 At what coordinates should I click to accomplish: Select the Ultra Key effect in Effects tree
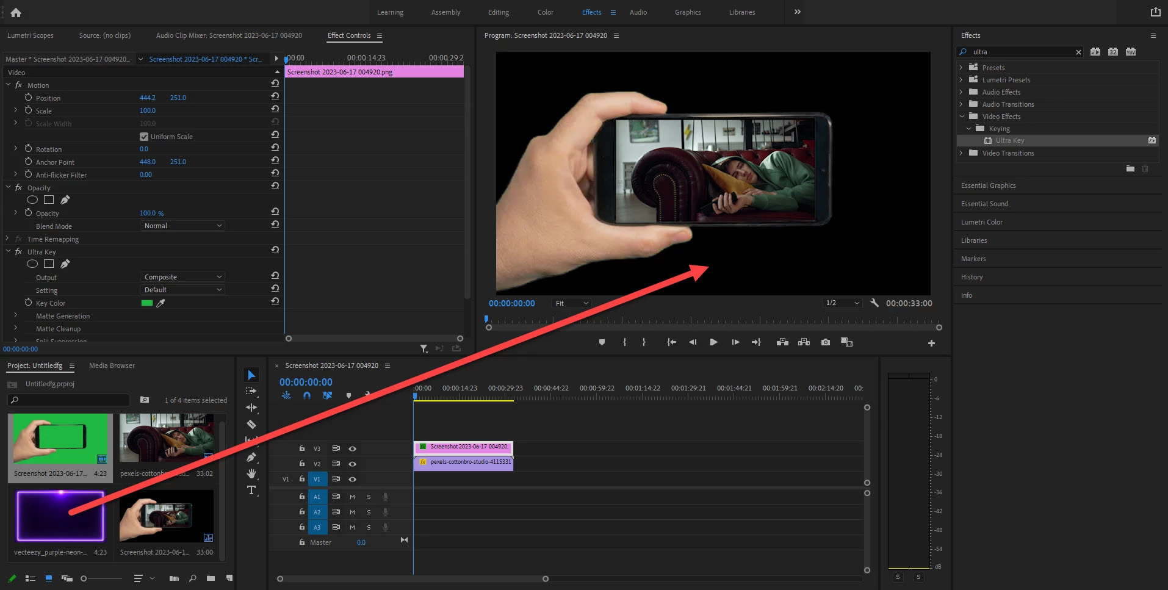coord(1010,140)
